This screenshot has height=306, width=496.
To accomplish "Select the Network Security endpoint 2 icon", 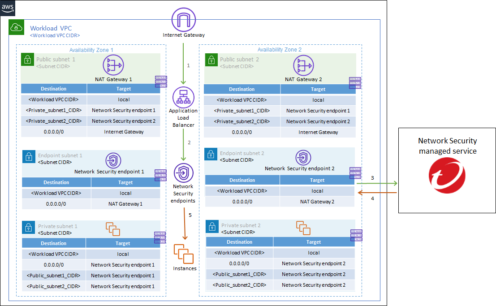I will pyautogui.click(x=303, y=158).
